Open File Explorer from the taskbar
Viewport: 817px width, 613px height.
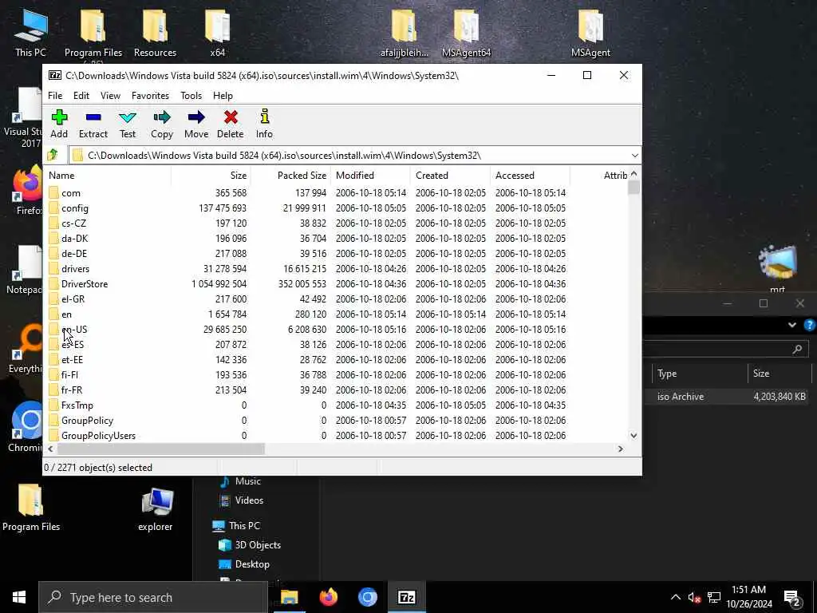pos(289,597)
